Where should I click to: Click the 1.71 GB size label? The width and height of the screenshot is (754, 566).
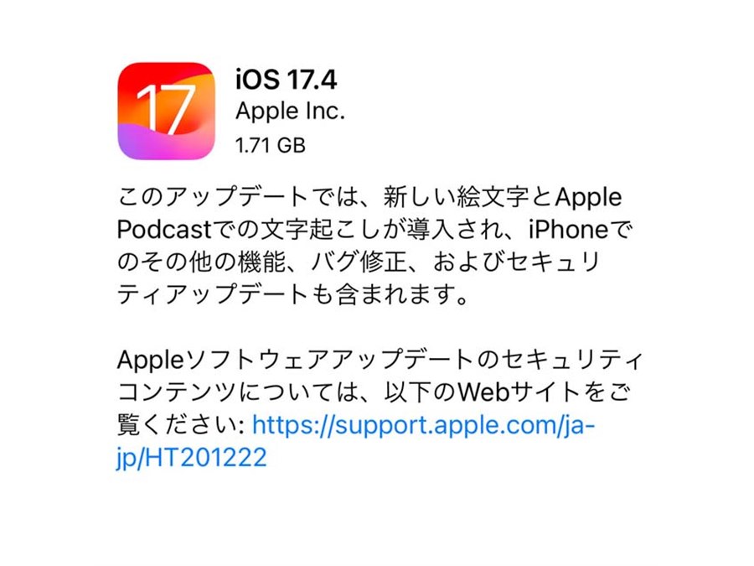pos(271,145)
